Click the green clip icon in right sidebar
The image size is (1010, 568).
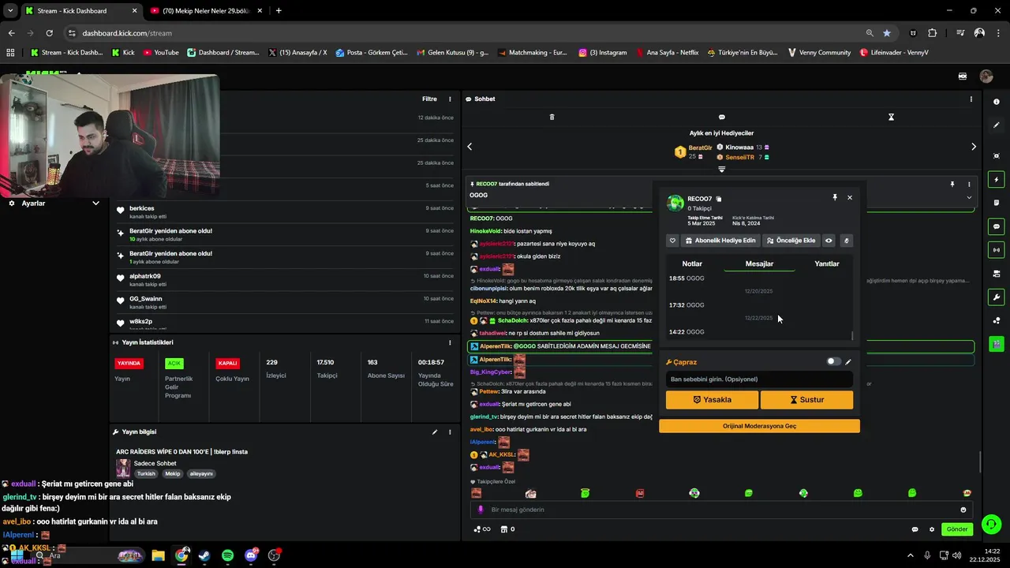[997, 344]
